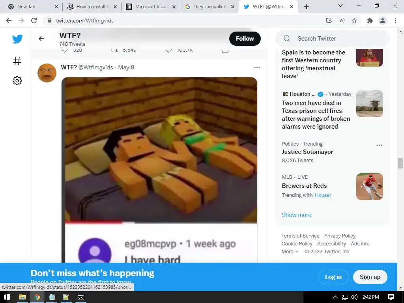404x303 pixels.
Task: Open the @Wtflmgvids handle link
Action: coord(95,67)
